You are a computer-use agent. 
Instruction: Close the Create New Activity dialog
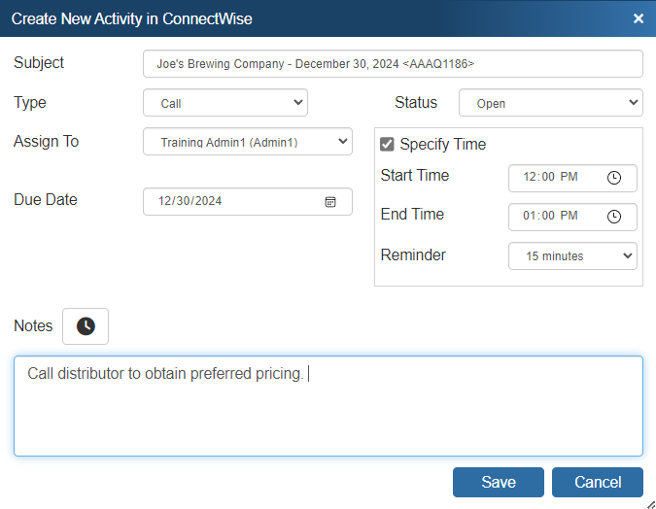pyautogui.click(x=639, y=18)
